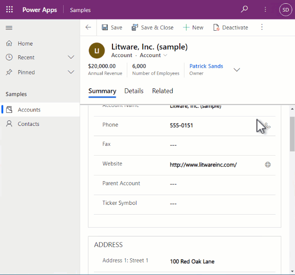Click Save & Close button label

pos(157,28)
